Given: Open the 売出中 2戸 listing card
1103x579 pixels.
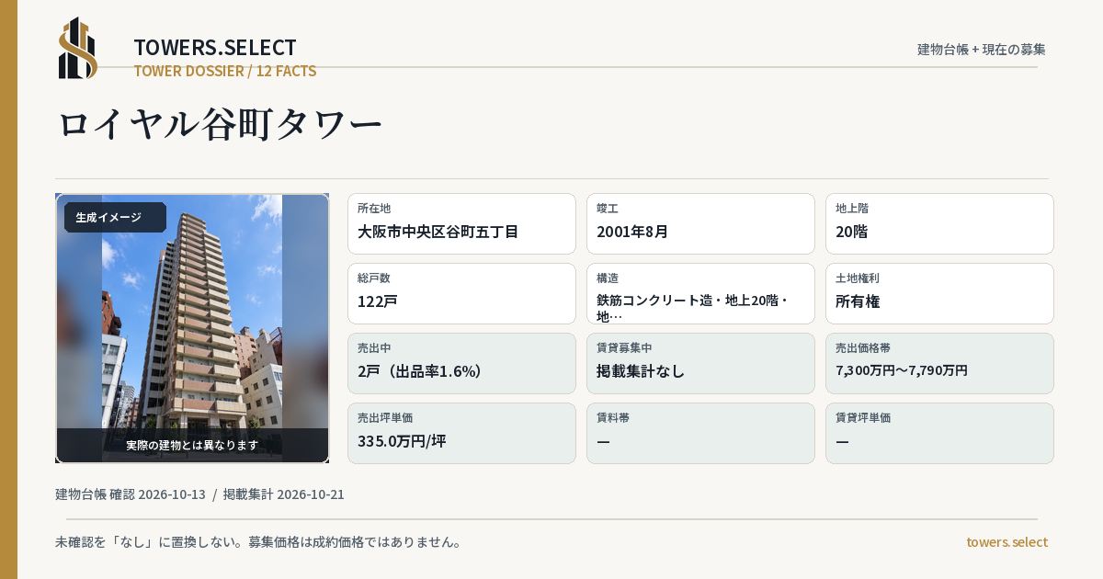Looking at the screenshot, I should [461, 363].
